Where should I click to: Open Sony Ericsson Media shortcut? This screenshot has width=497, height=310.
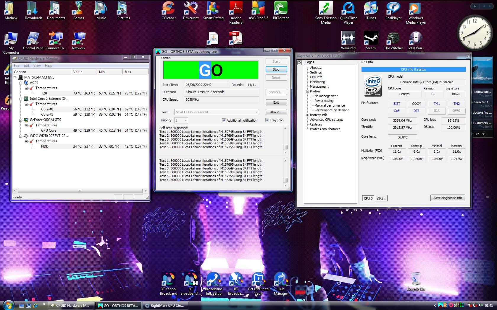click(326, 12)
